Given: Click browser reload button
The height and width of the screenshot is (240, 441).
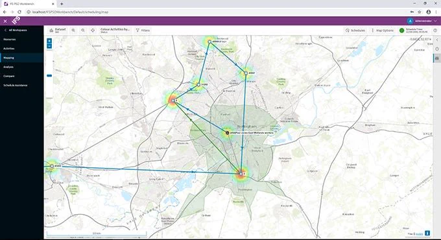Looking at the screenshot, I should (x=19, y=12).
